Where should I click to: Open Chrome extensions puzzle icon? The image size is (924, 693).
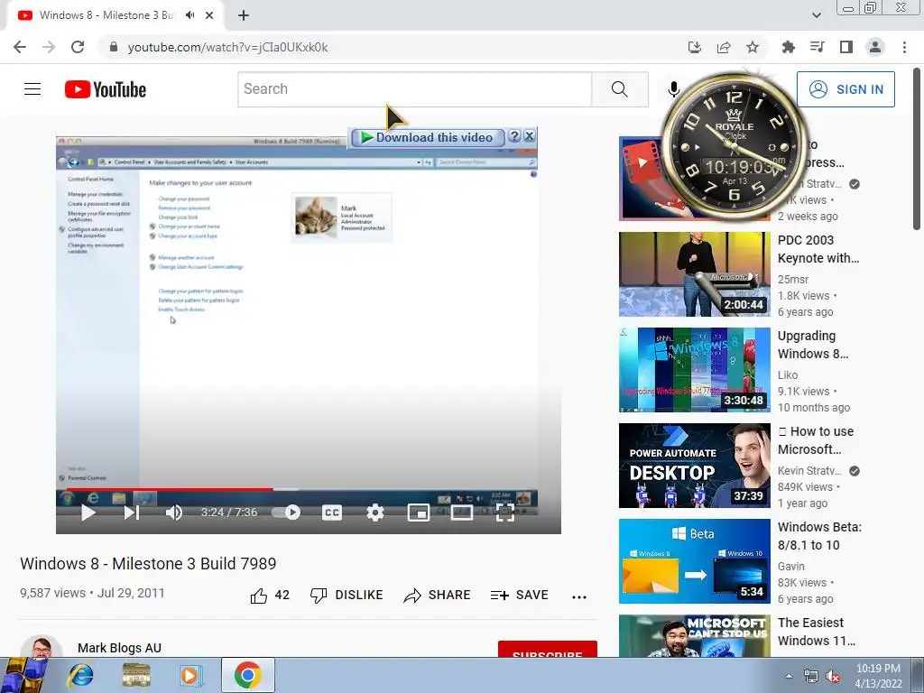788,47
